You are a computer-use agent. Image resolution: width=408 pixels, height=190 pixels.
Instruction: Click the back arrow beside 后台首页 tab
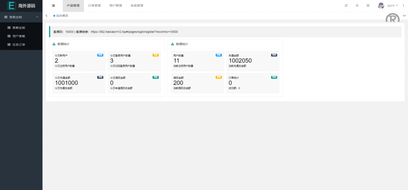[x=47, y=15]
